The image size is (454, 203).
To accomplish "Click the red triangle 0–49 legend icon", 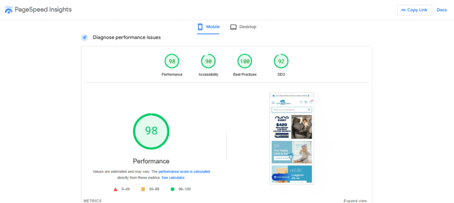I will coord(116,189).
